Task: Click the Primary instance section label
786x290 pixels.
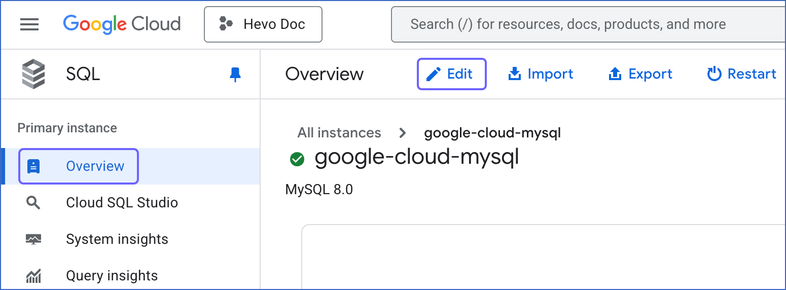Action: coord(67,128)
